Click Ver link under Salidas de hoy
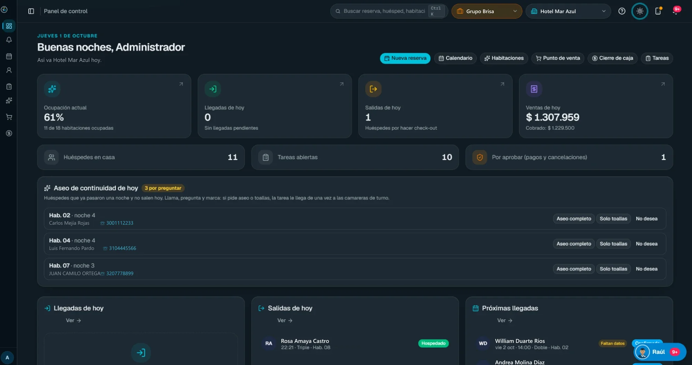This screenshot has height=365, width=692. (x=285, y=320)
